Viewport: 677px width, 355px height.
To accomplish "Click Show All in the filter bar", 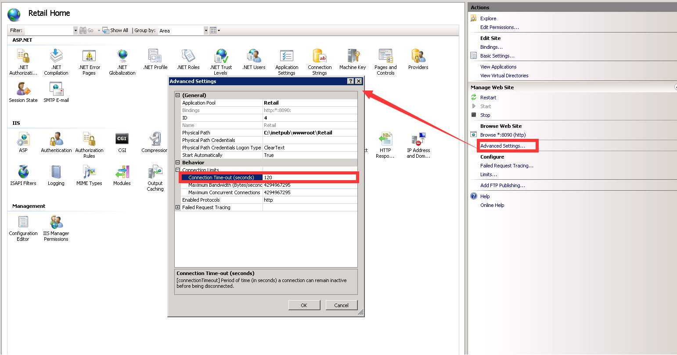I will (115, 30).
